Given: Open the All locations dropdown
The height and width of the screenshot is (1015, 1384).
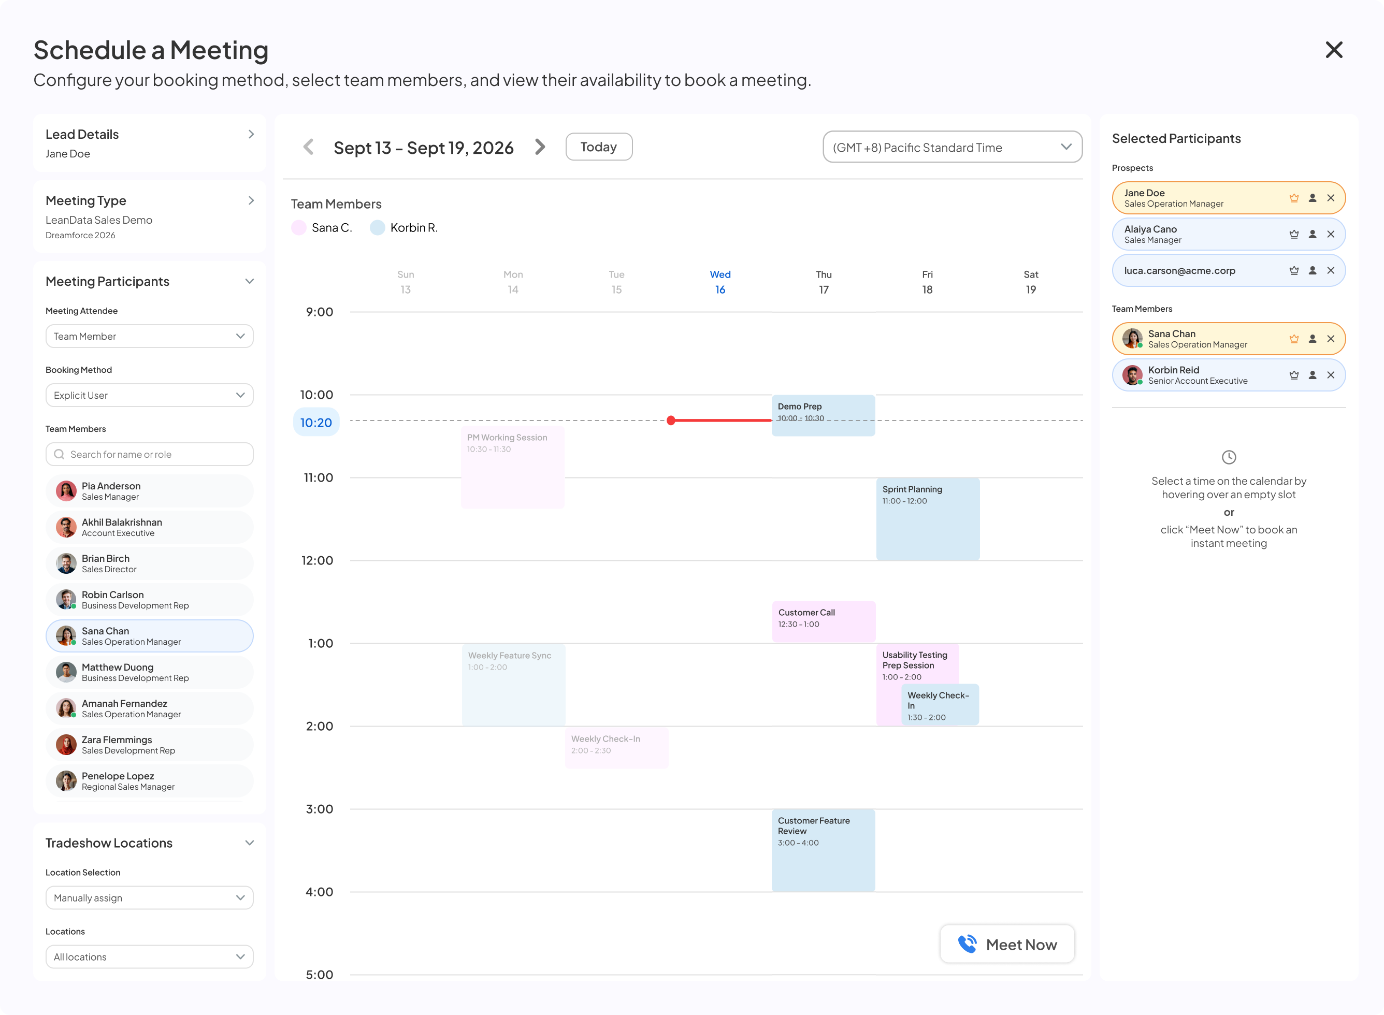Looking at the screenshot, I should click(149, 956).
